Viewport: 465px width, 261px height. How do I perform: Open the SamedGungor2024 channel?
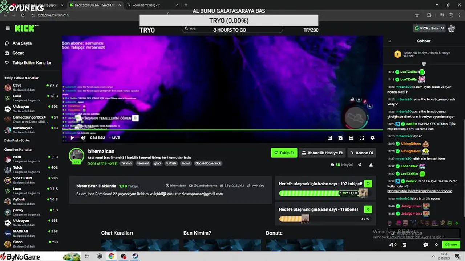(x=31, y=119)
